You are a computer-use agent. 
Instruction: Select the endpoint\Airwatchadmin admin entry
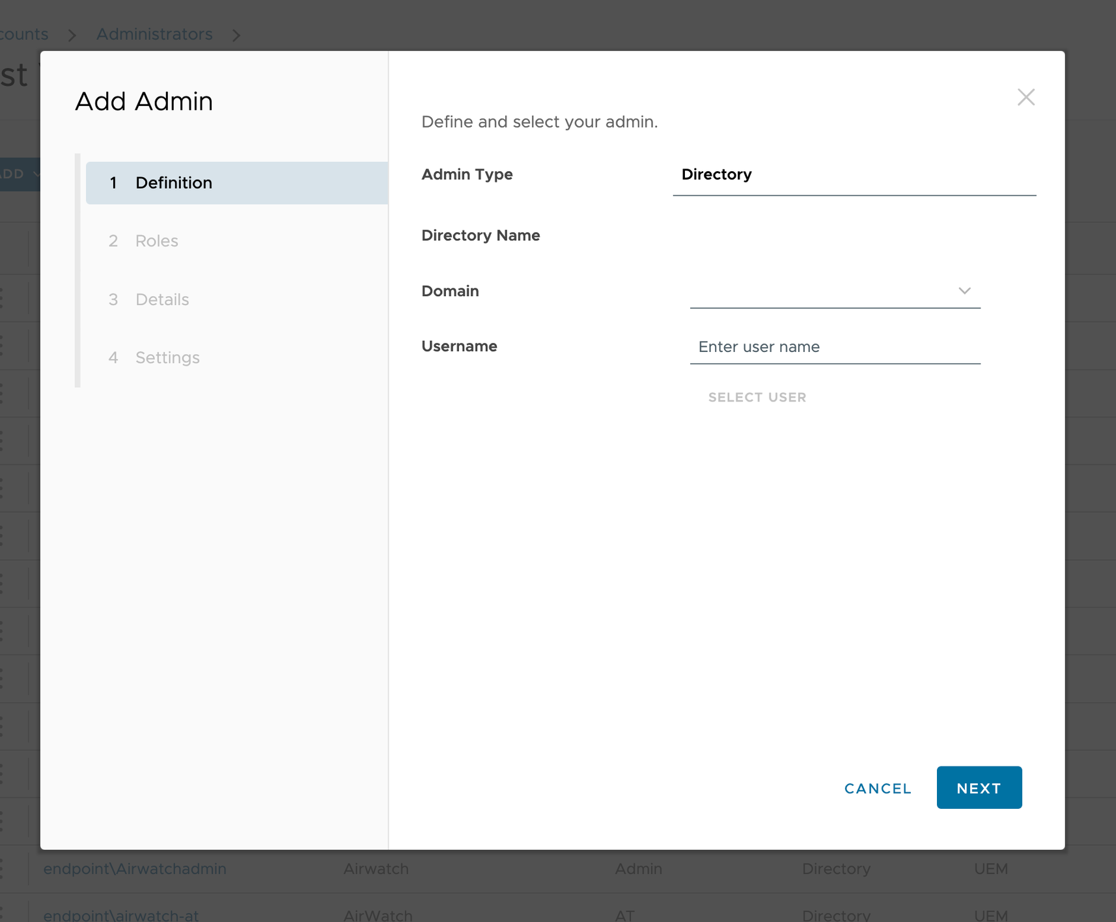click(x=135, y=869)
